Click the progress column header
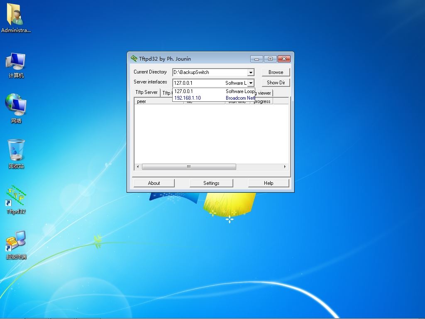The height and width of the screenshot is (319, 425). click(262, 101)
